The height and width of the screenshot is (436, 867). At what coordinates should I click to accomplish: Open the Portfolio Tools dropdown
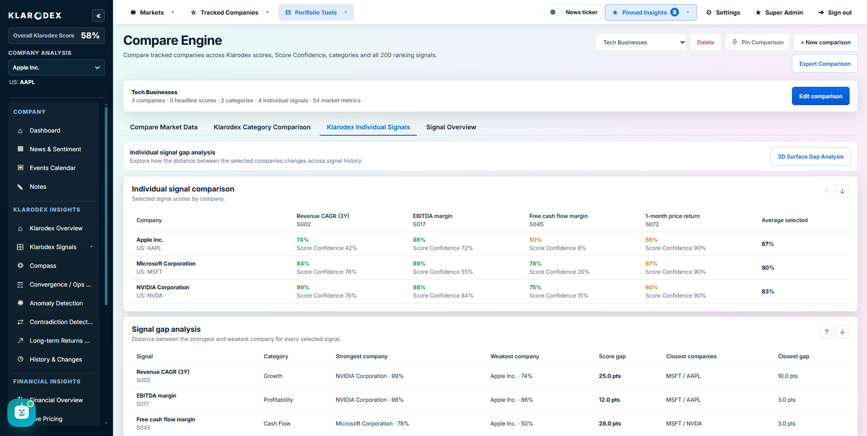click(316, 12)
